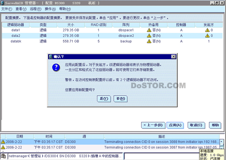Screen dimensions: 226x160
Task: Click the initiator warning icon in the data2 row
Action: 207,36
